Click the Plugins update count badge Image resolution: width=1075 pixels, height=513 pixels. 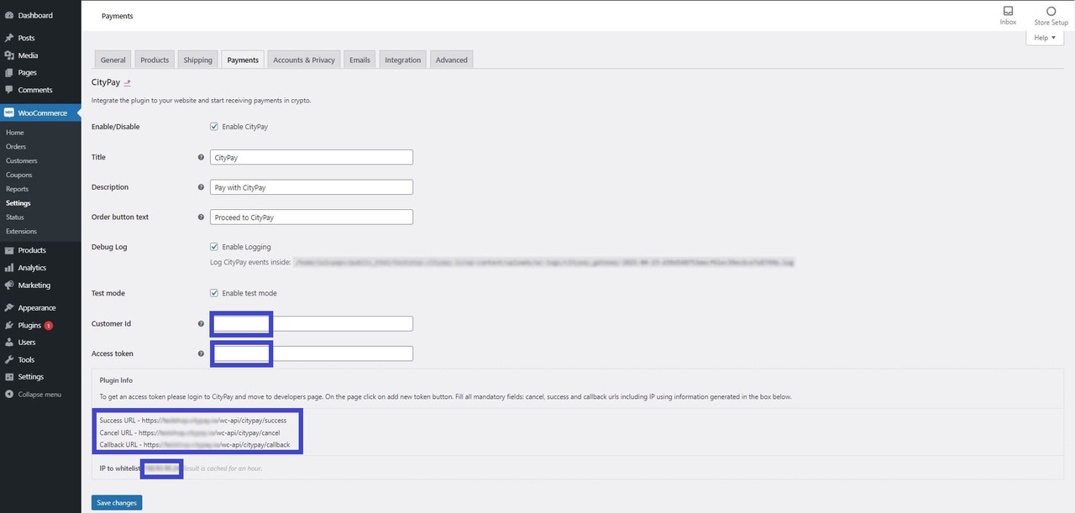click(x=49, y=325)
